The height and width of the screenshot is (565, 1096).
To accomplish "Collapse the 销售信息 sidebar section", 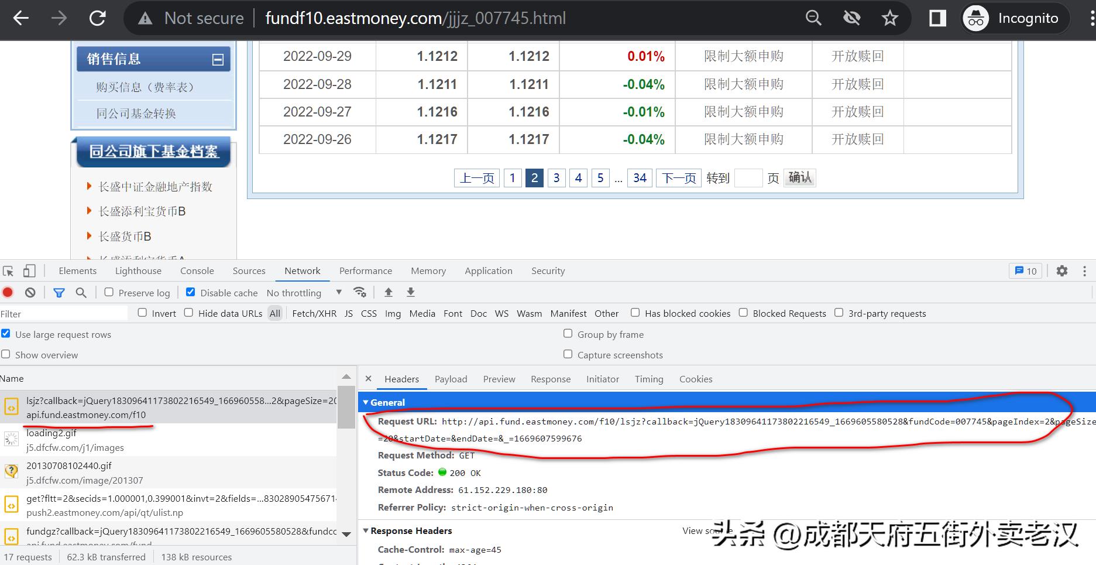I will click(218, 60).
